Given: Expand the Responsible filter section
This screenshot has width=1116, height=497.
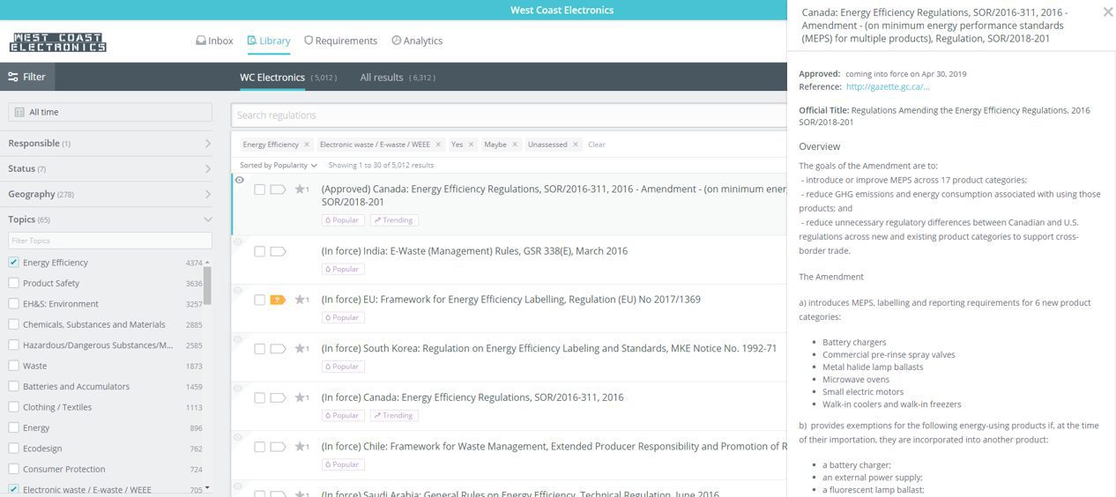Looking at the screenshot, I should (x=110, y=144).
